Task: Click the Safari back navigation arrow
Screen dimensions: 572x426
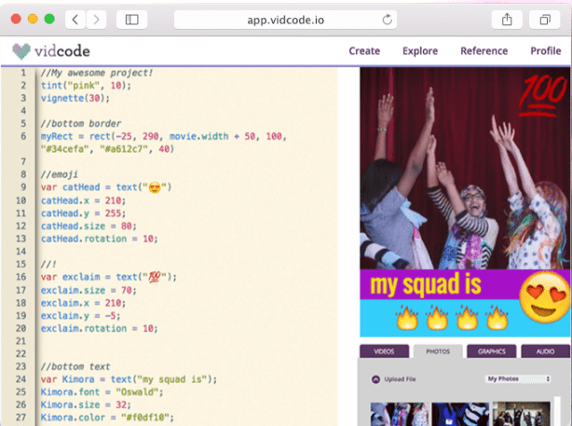Action: pos(75,19)
